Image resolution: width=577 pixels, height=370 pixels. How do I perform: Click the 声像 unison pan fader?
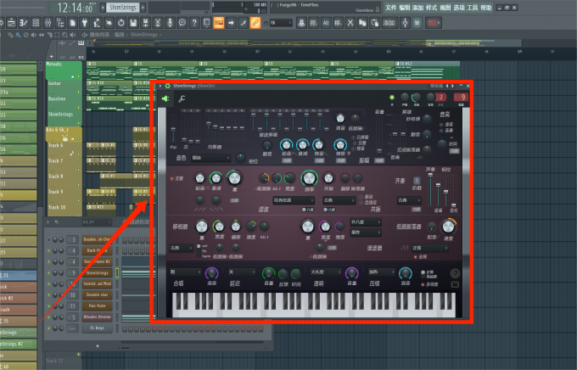[x=430, y=189]
